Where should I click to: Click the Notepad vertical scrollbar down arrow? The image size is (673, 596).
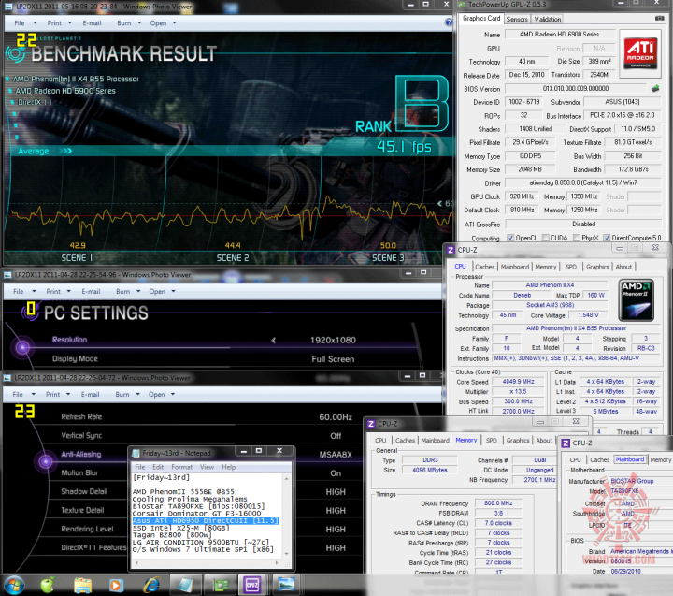[286, 554]
